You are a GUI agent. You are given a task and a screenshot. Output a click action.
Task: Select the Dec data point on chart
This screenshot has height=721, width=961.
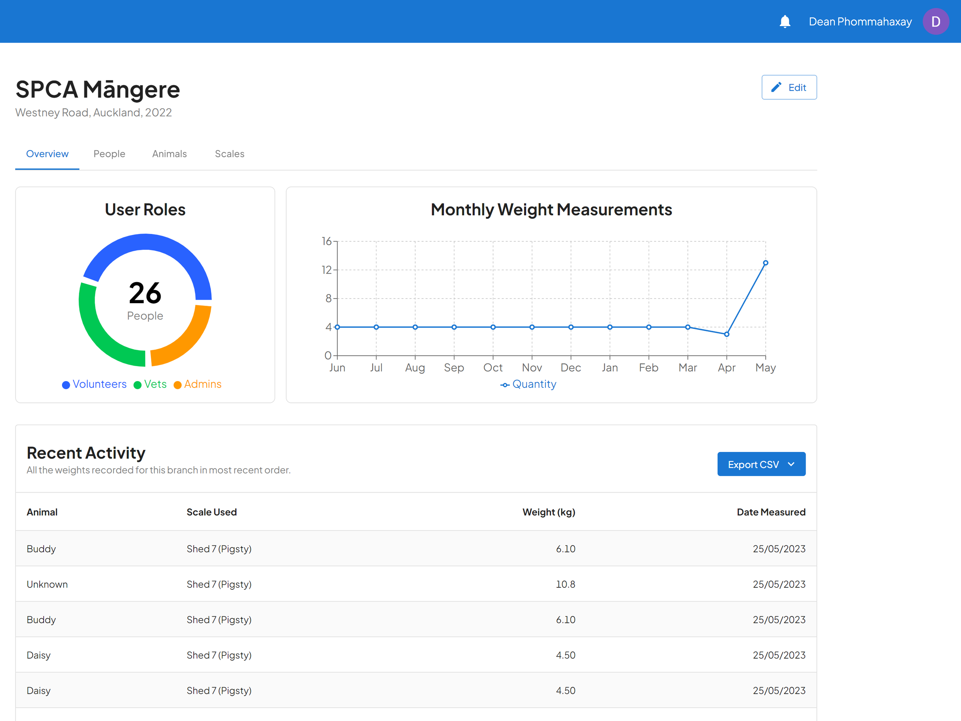click(571, 327)
